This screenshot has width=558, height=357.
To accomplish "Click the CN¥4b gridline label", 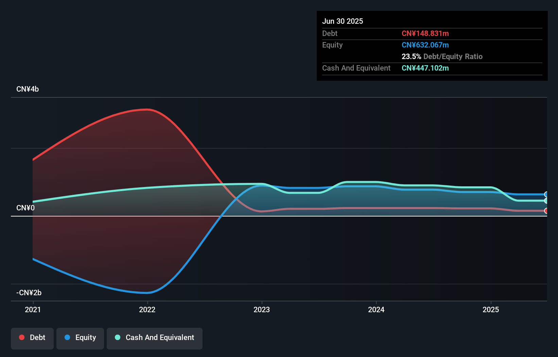I will [x=28, y=89].
